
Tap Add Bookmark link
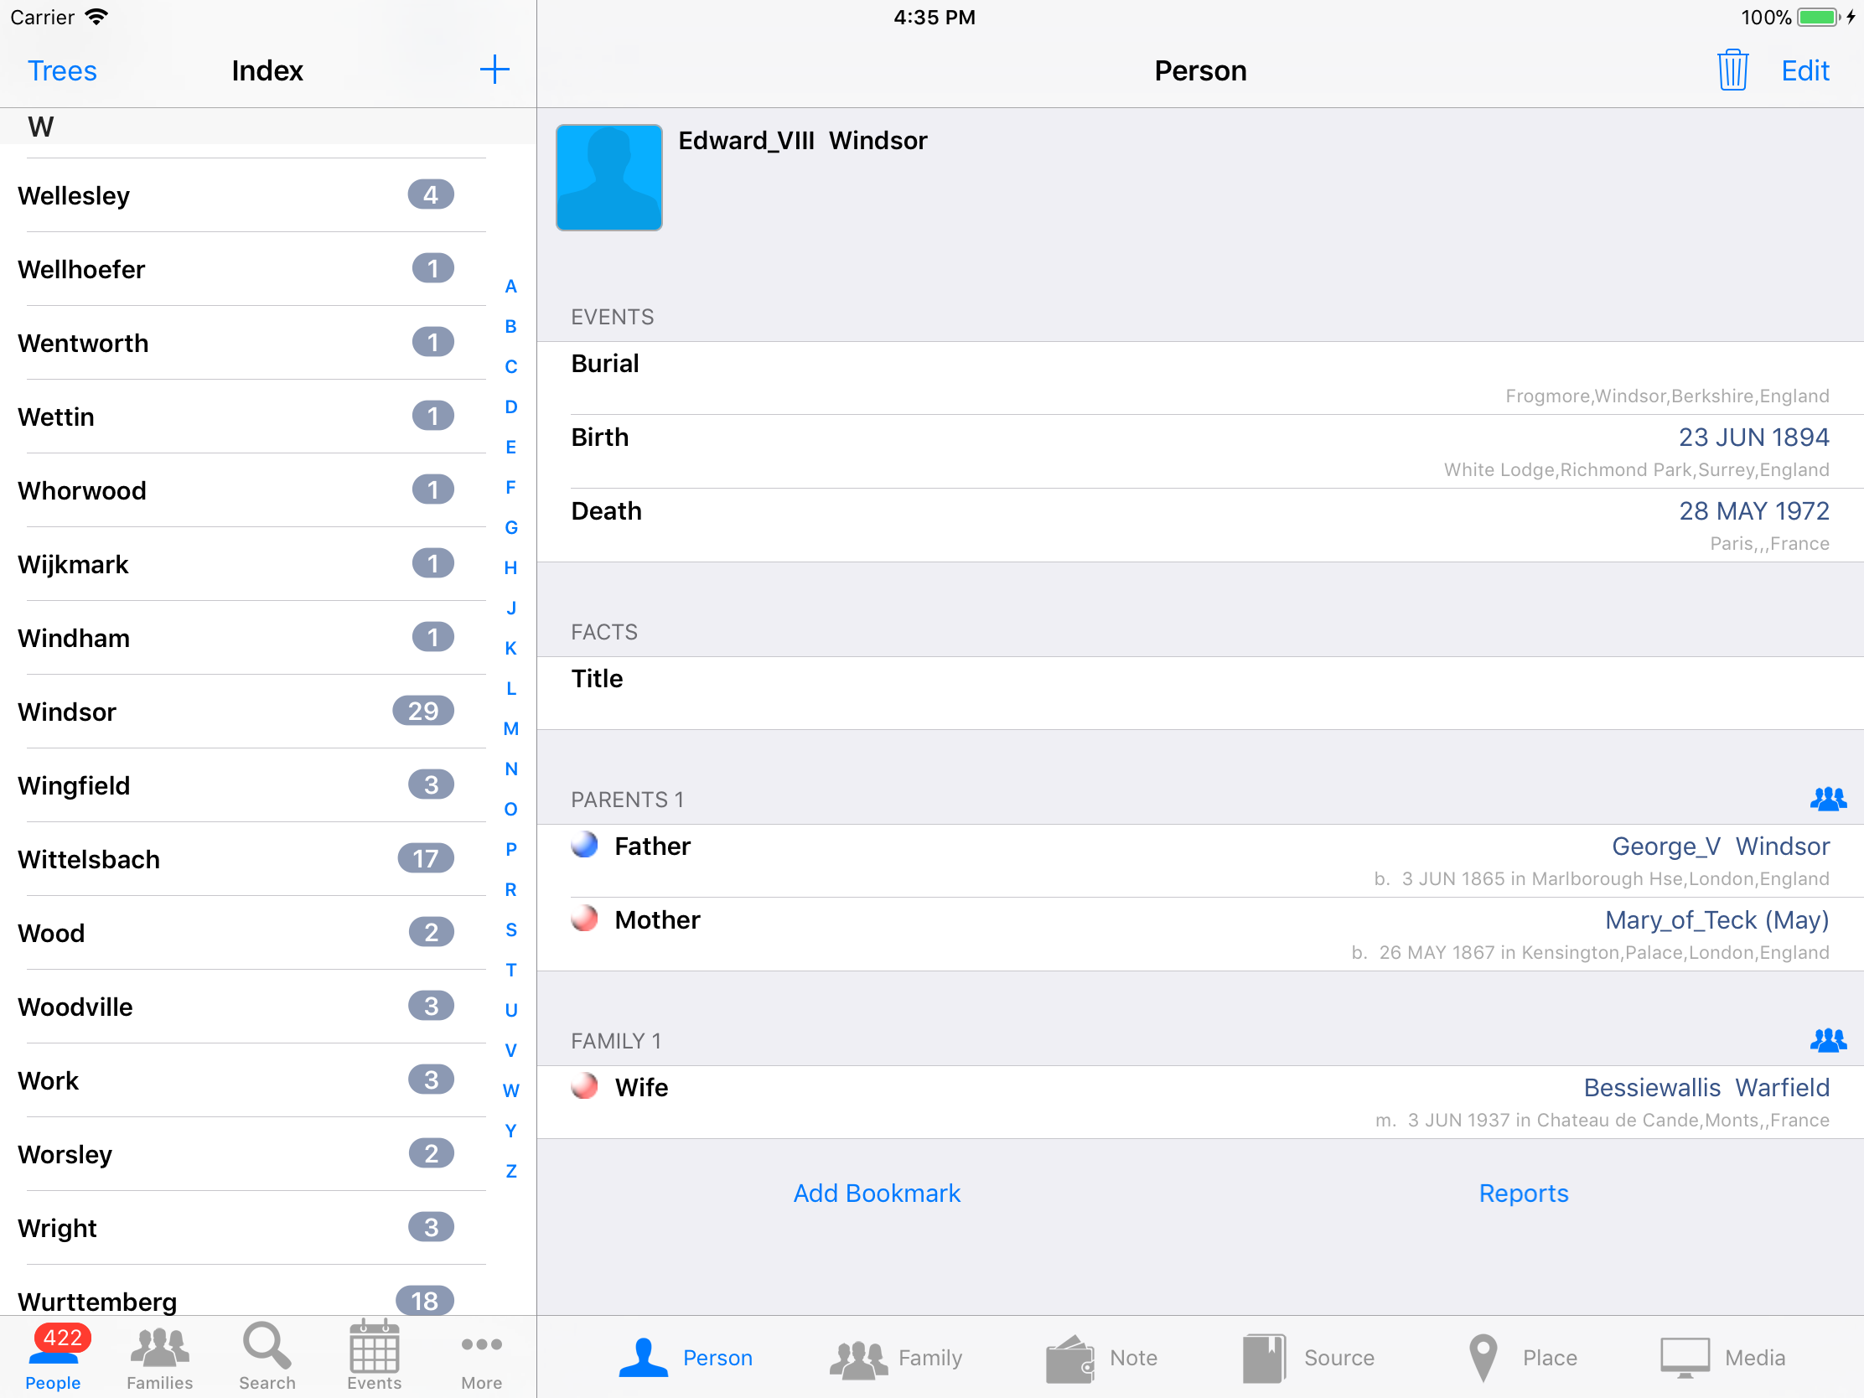coord(877,1193)
